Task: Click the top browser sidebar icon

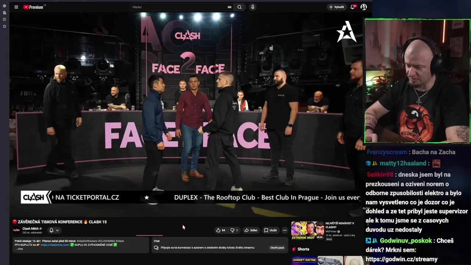Action: [x=4, y=6]
